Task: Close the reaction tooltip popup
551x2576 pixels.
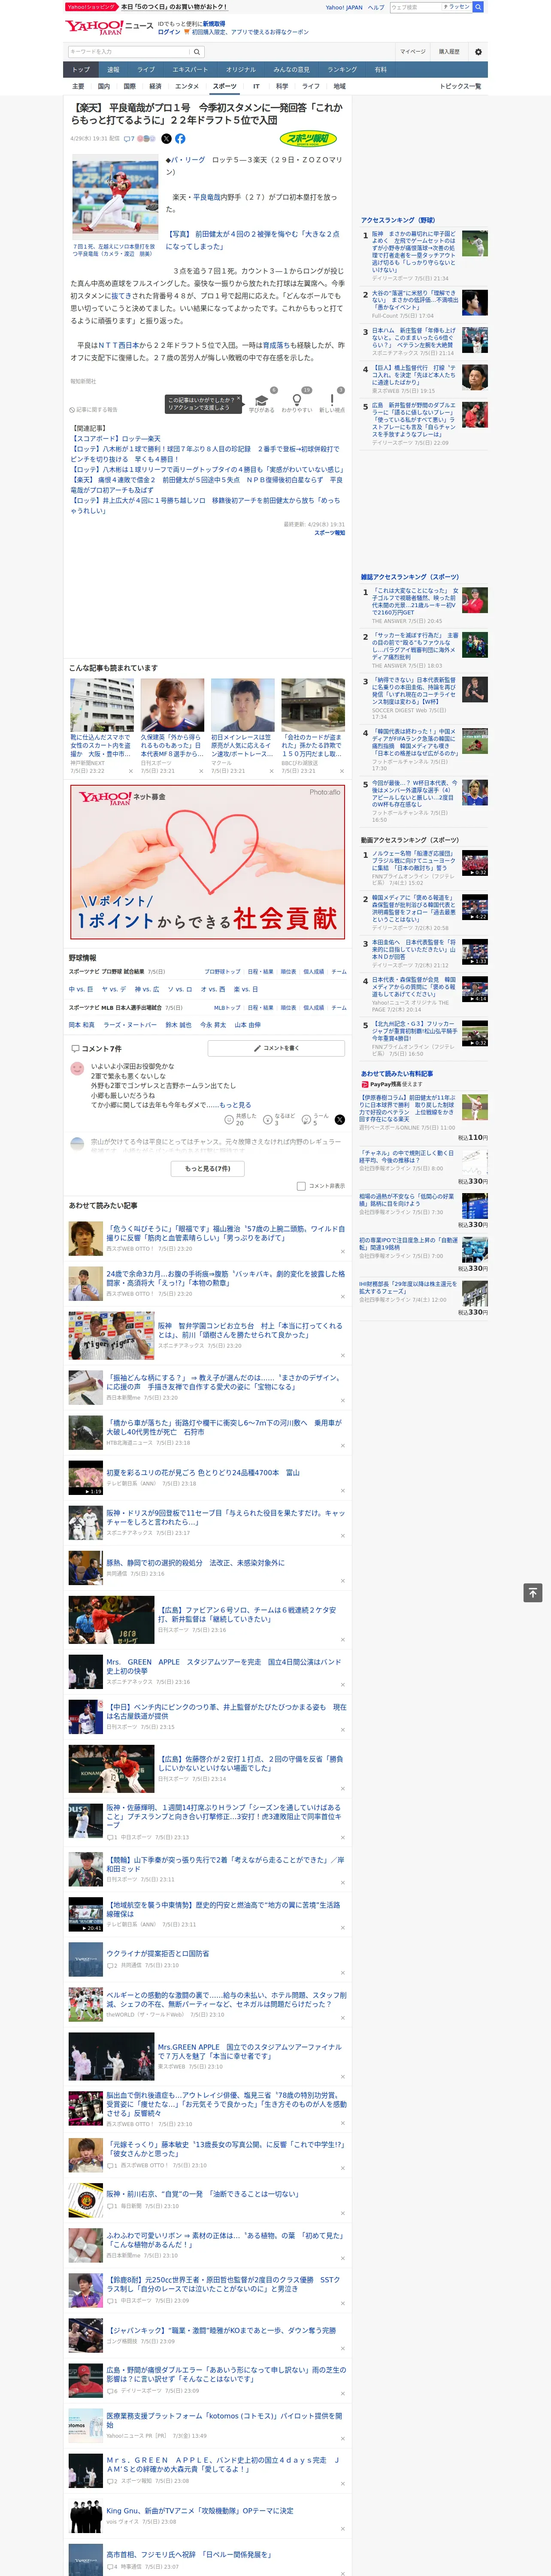Action: pyautogui.click(x=238, y=398)
